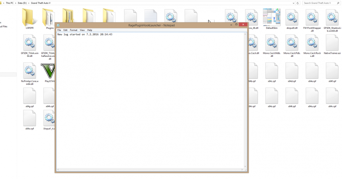This screenshot has width=342, height=179.
Task: Select the lined text document icon
Action: pyautogui.click(x=150, y=16)
